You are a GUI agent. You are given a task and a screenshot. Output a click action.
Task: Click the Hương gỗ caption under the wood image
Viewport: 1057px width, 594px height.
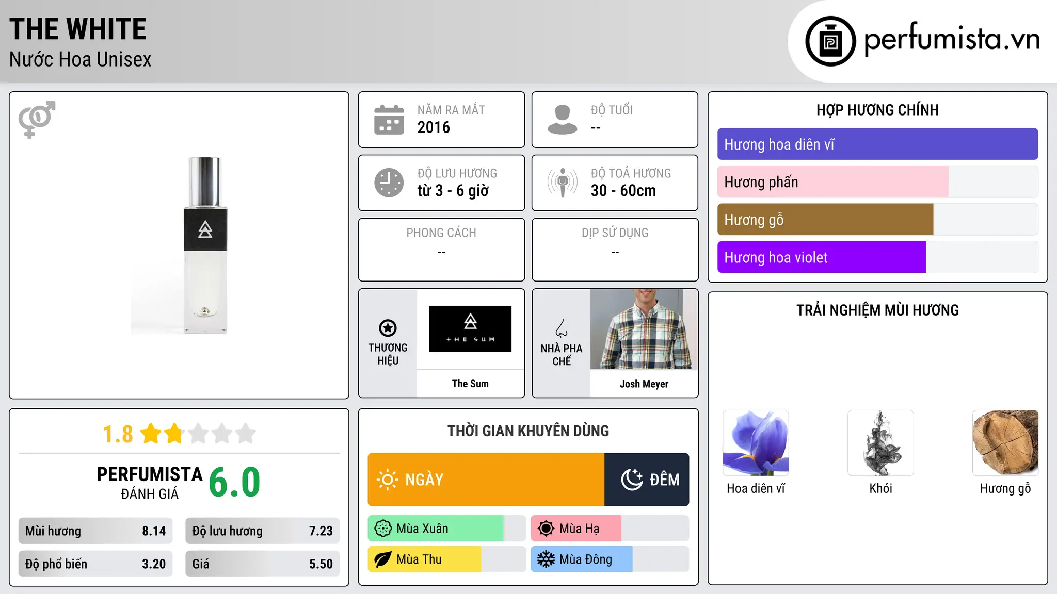pyautogui.click(x=1005, y=488)
